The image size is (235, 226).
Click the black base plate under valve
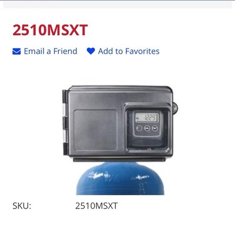[x=119, y=159]
